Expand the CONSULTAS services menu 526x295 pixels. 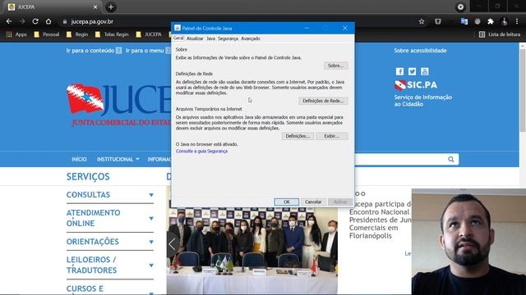point(110,195)
